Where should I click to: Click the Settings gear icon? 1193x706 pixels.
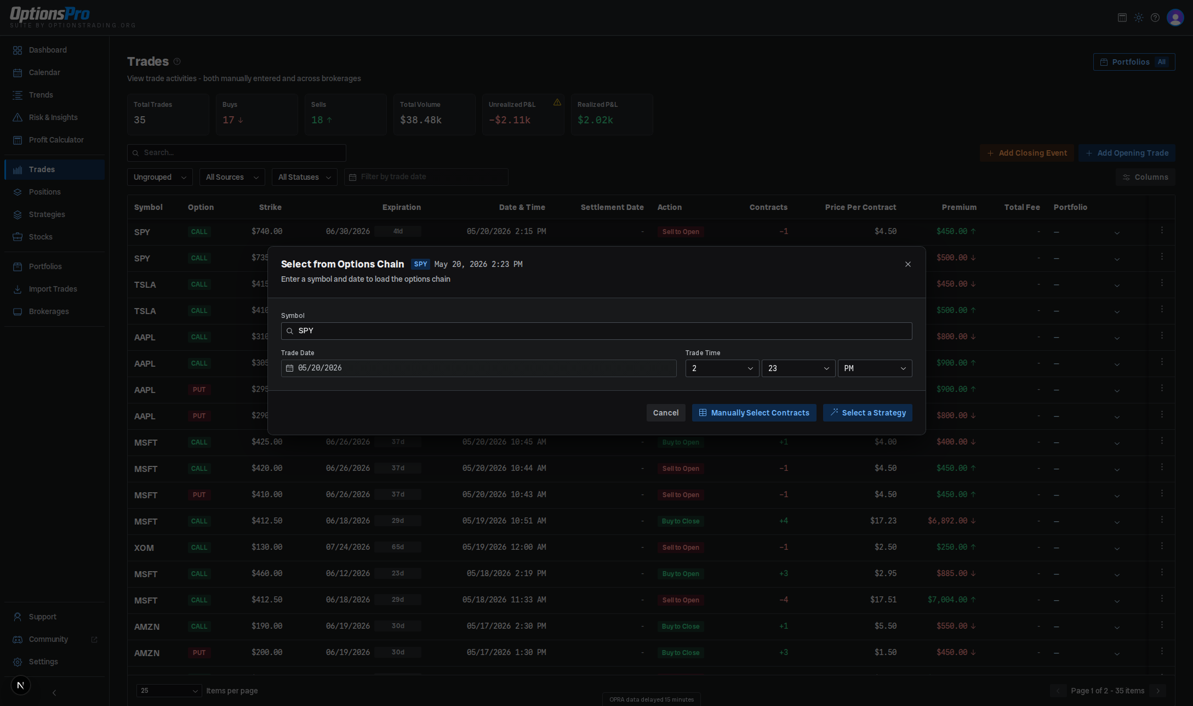(18, 662)
